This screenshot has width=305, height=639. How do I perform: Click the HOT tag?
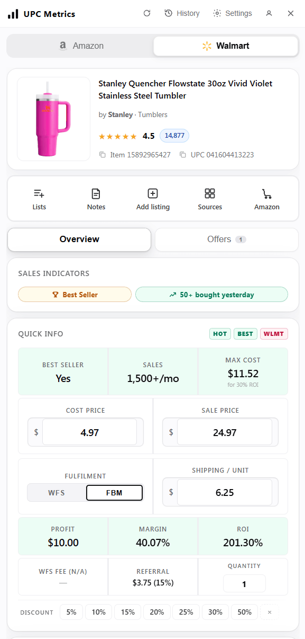[220, 334]
